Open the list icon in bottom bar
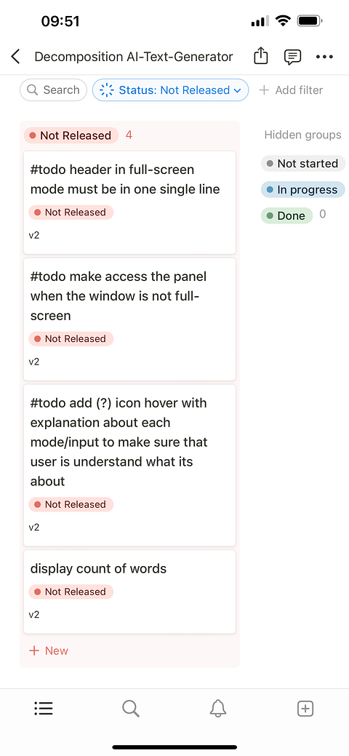349x756 pixels. pos(44,708)
